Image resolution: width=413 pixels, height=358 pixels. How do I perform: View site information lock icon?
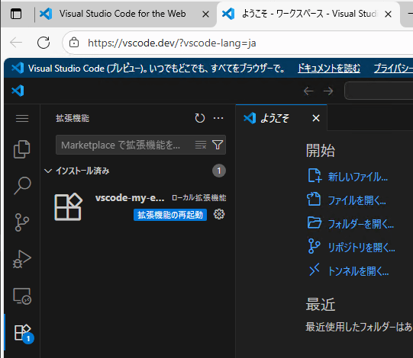(74, 43)
